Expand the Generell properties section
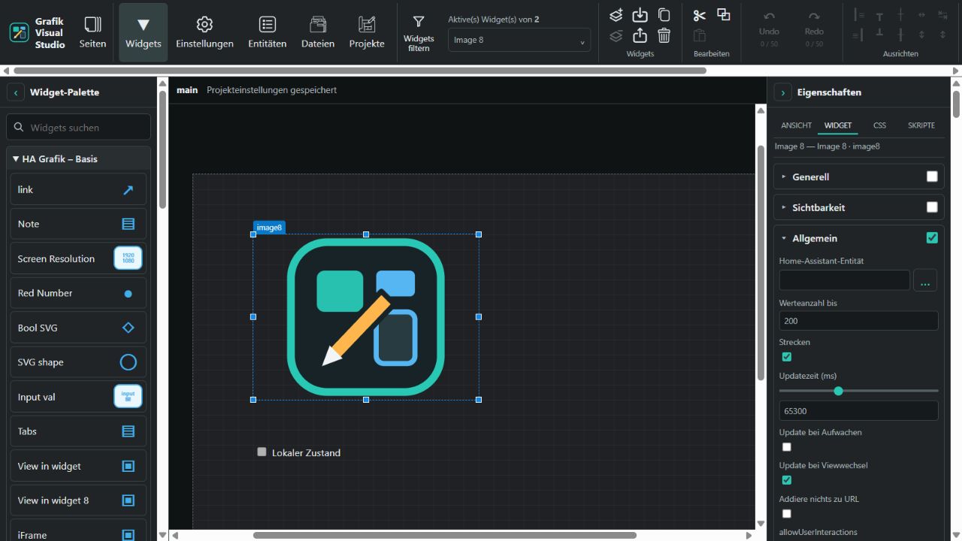The height and width of the screenshot is (541, 962). (x=784, y=177)
